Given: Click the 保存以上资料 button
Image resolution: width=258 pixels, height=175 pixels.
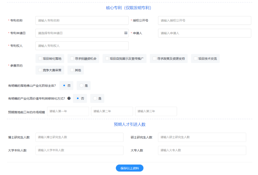Looking at the screenshot, I should [129, 168].
